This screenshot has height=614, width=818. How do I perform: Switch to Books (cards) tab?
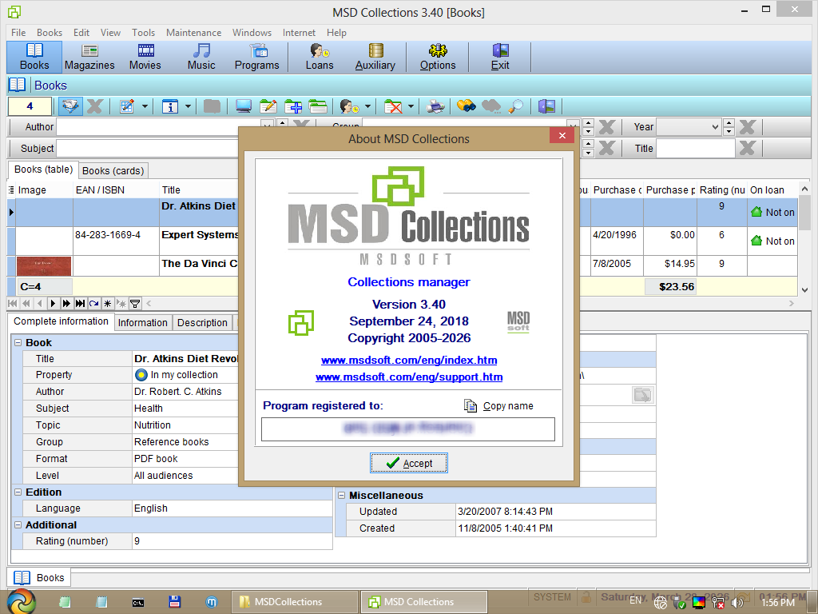coord(113,170)
